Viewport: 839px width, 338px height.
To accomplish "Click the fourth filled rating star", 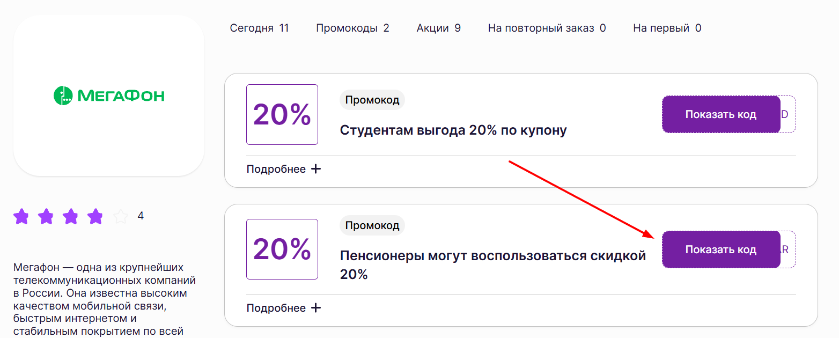I will click(x=94, y=216).
